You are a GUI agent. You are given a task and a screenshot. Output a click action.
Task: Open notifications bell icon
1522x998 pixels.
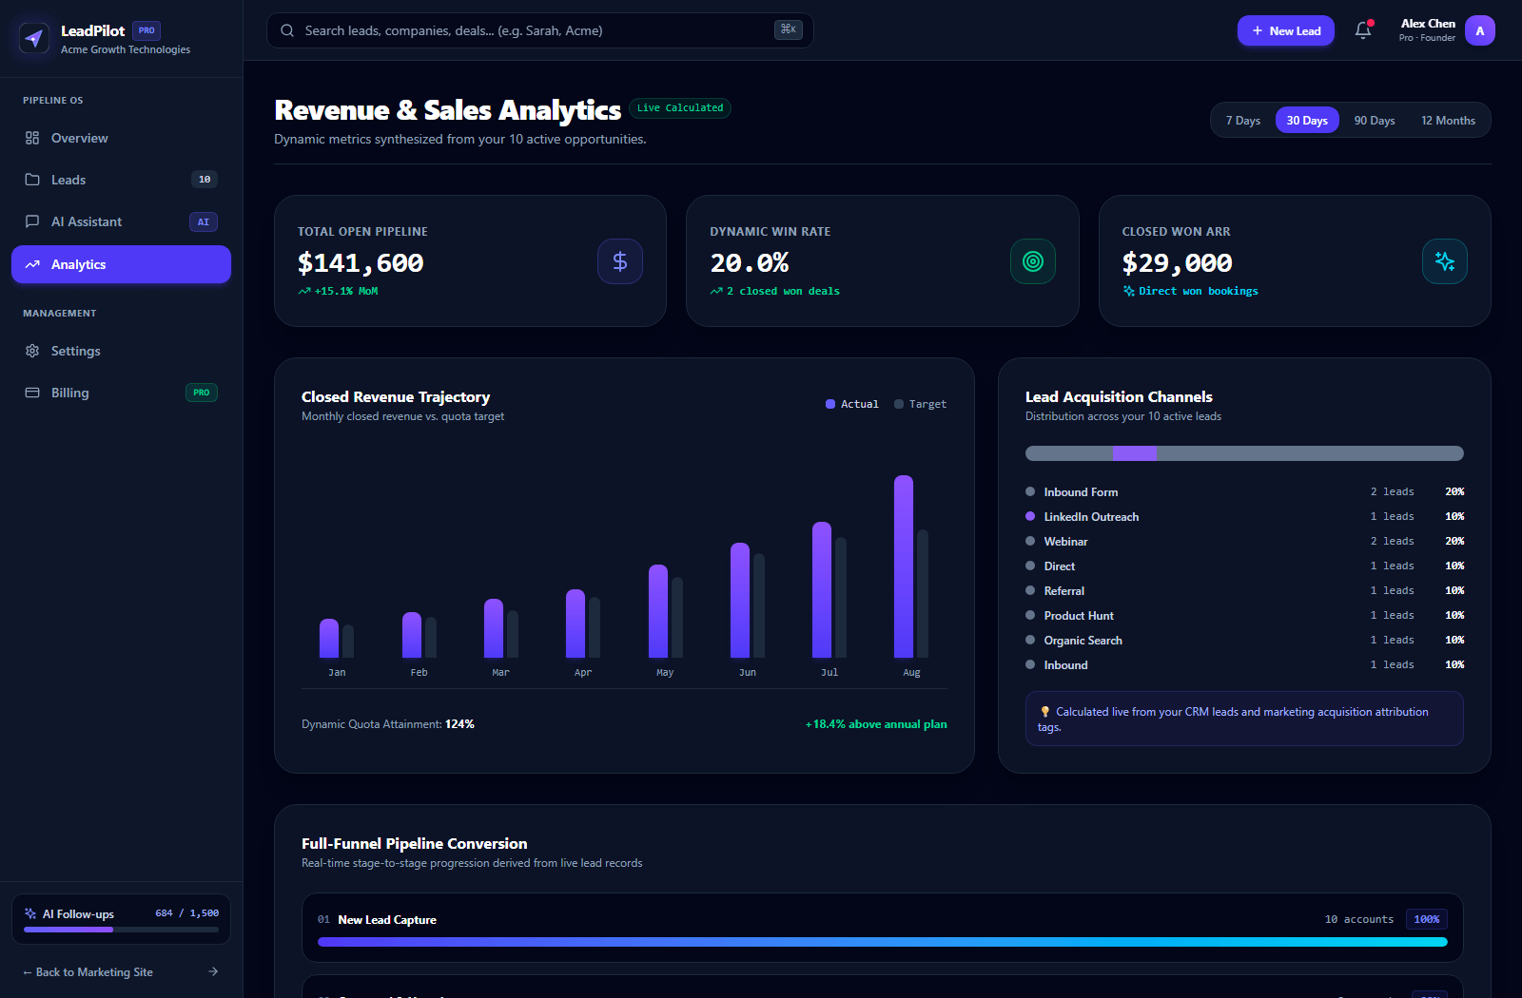tap(1363, 30)
